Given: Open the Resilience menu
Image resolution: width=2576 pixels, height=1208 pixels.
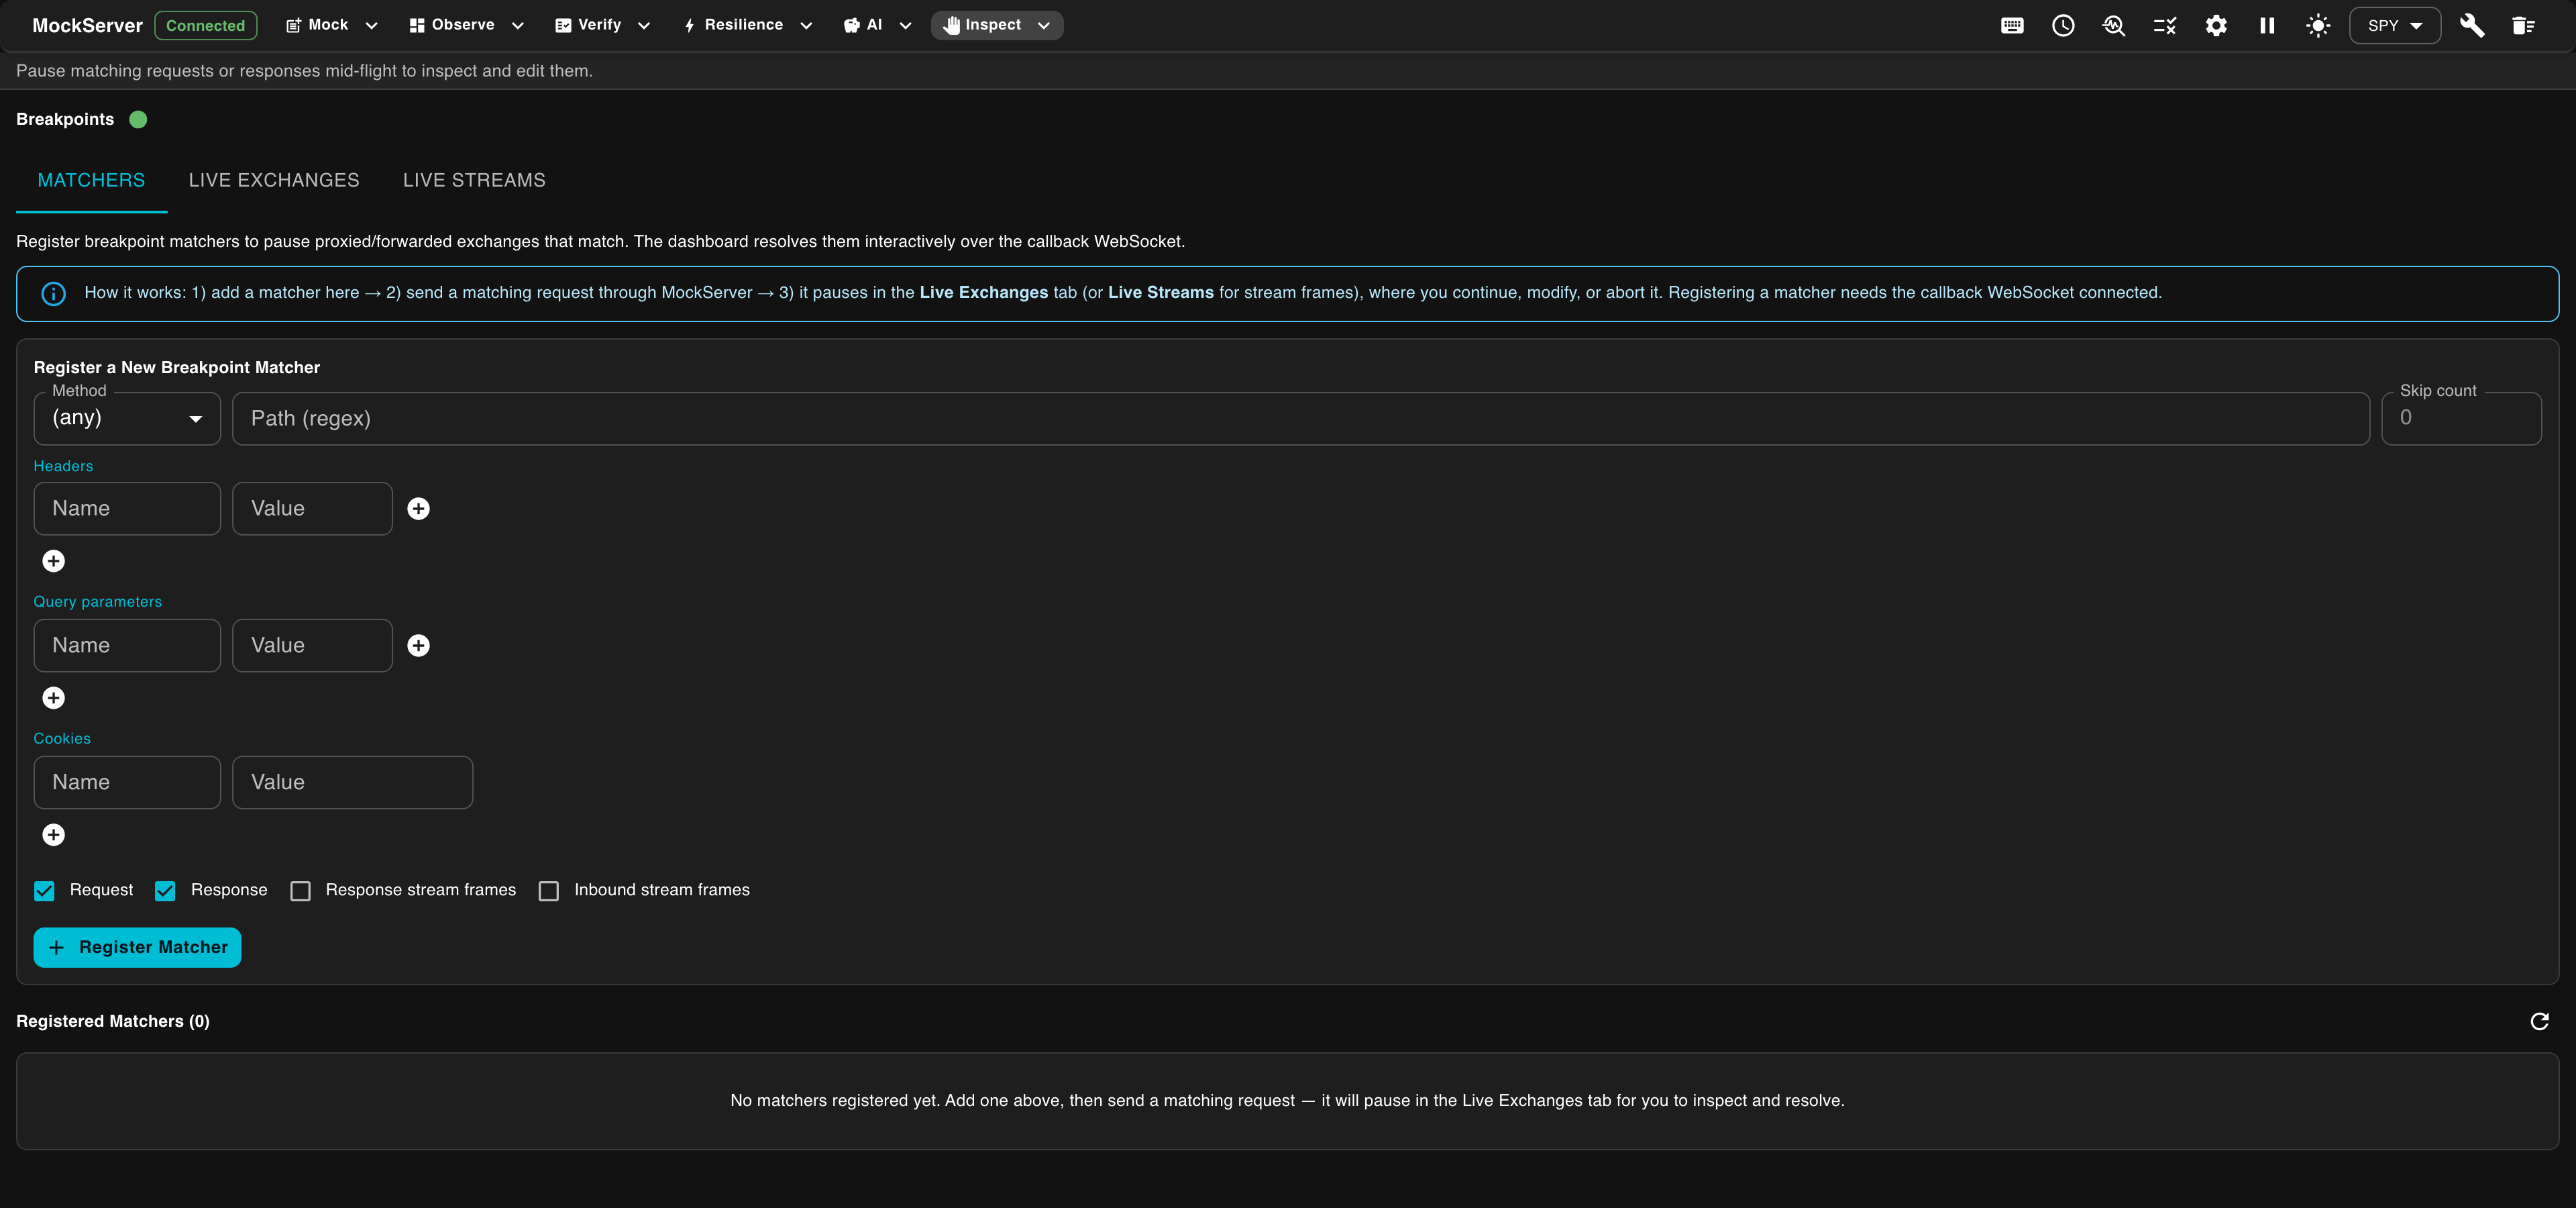Looking at the screenshot, I should pyautogui.click(x=747, y=25).
